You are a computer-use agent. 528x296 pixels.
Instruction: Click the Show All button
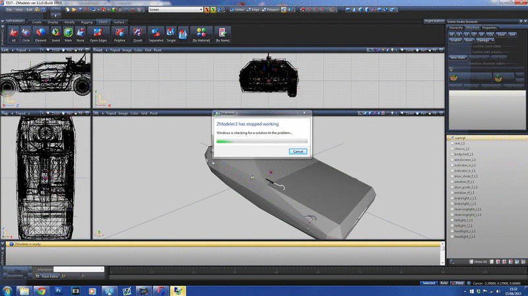pos(478,262)
